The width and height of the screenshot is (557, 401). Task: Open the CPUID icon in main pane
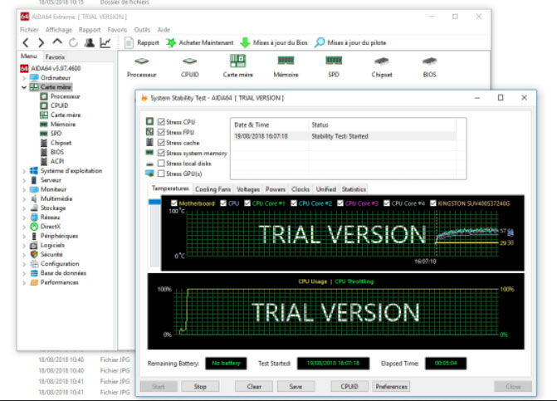coord(190,66)
